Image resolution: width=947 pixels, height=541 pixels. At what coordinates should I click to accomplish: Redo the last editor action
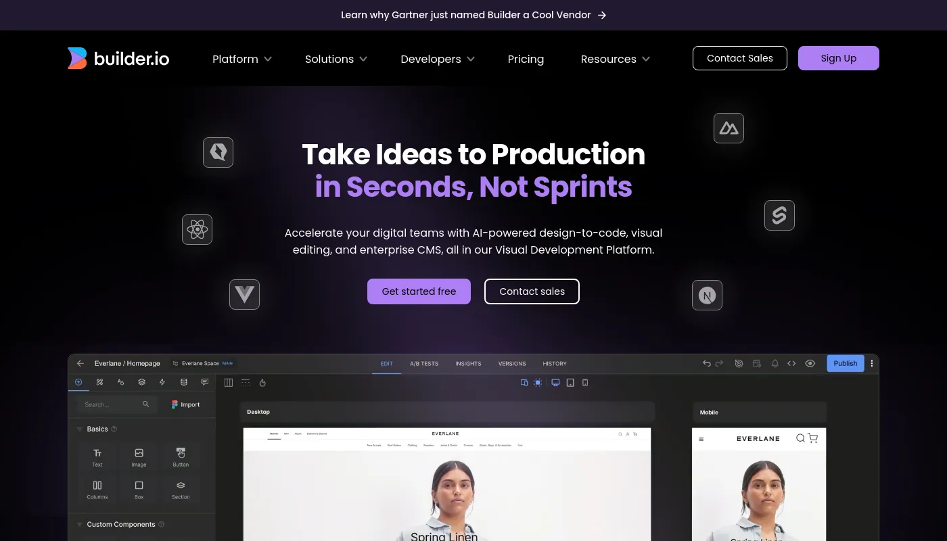tap(720, 363)
